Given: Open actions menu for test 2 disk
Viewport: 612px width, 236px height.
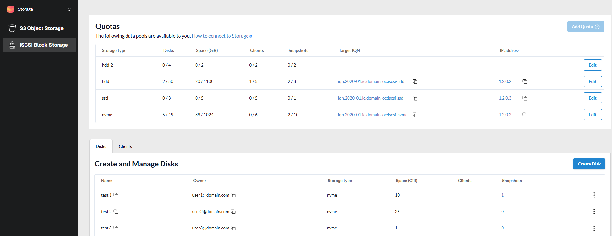Looking at the screenshot, I should [x=594, y=212].
